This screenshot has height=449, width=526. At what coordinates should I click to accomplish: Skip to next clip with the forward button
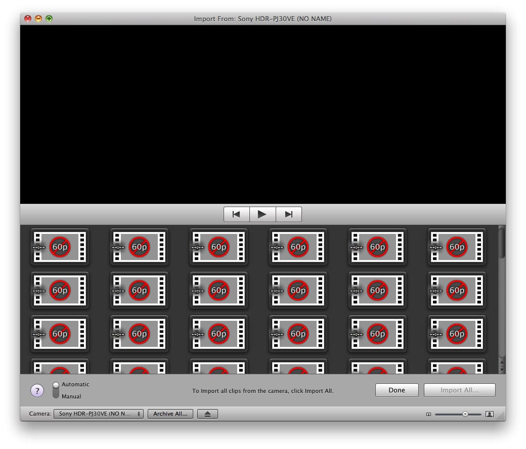click(288, 214)
